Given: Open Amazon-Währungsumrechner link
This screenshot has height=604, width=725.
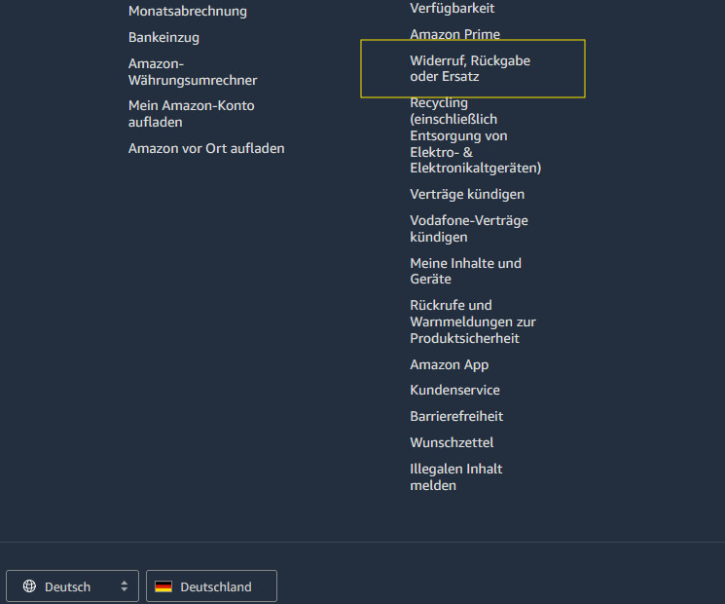Looking at the screenshot, I should click(x=193, y=72).
